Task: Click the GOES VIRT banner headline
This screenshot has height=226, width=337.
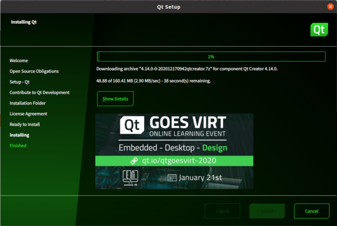Action: (x=188, y=122)
